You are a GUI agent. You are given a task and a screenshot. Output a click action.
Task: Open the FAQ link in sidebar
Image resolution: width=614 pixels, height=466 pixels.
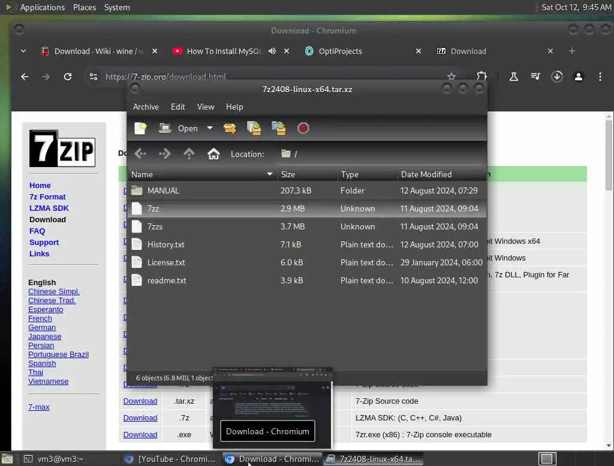point(37,231)
